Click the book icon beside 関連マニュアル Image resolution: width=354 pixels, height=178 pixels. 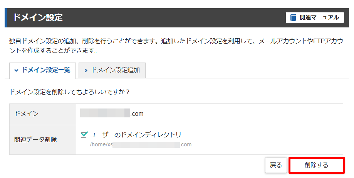(294, 18)
